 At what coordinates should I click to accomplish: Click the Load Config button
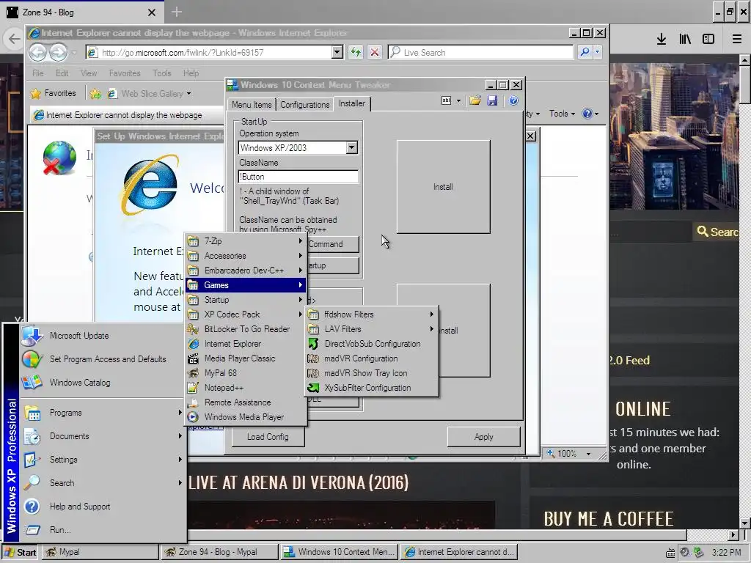point(268,437)
